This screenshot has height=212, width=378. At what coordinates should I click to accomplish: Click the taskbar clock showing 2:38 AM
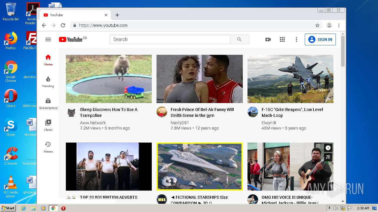[x=363, y=208]
